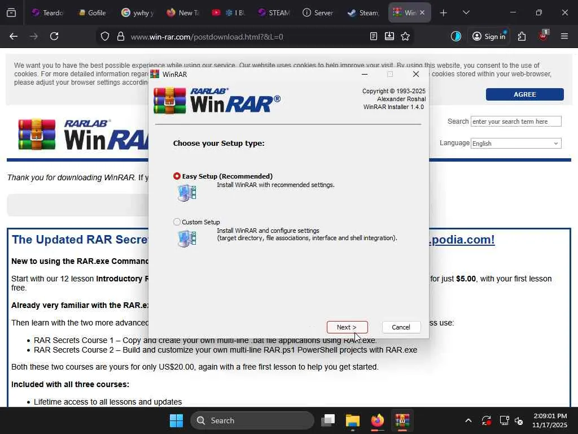578x434 pixels.
Task: Bookmark this page with star icon
Action: point(405,37)
